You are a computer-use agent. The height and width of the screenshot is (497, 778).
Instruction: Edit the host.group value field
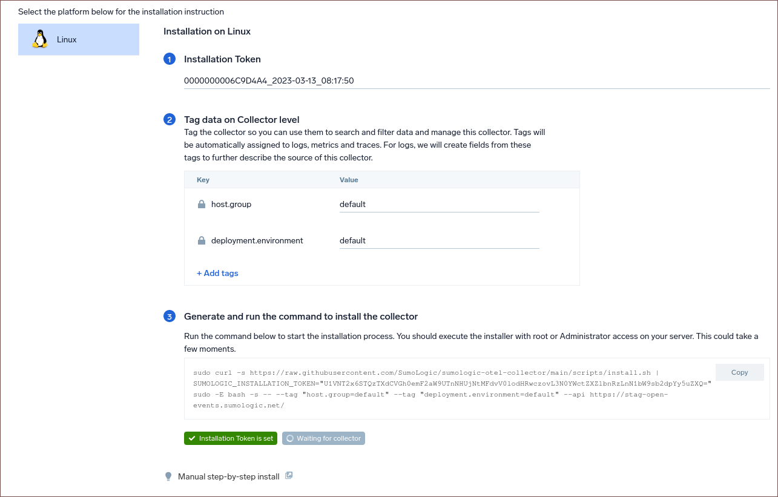click(x=439, y=205)
